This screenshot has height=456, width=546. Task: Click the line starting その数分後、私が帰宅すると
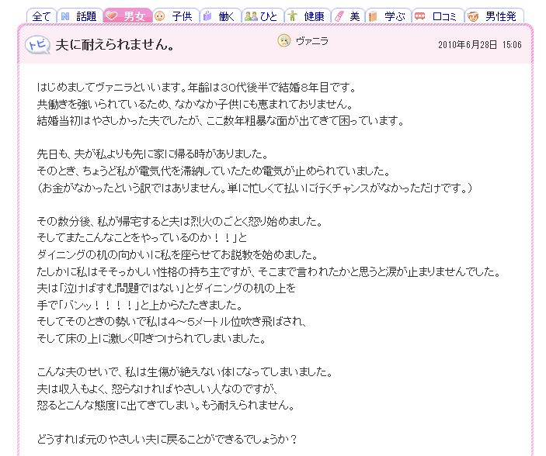pyautogui.click(x=180, y=221)
